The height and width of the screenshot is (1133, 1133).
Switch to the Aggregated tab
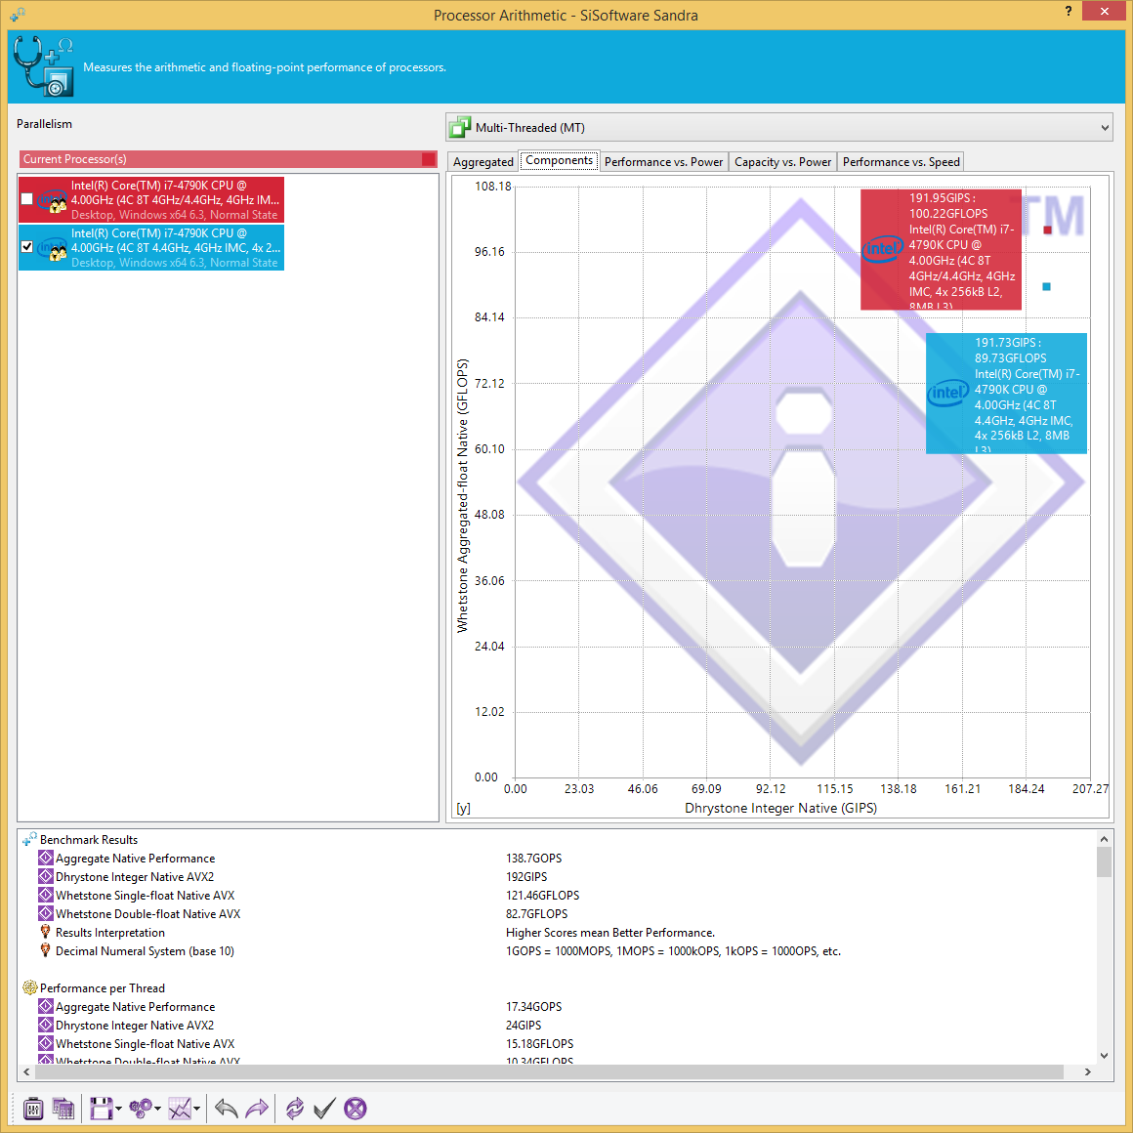(483, 162)
